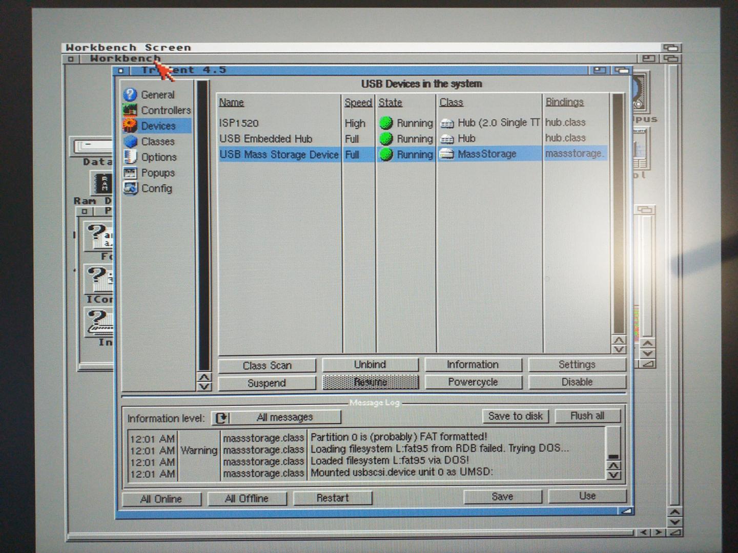Select the USB Embedded Hub entry
Viewport: 738px width, 553px height.
click(265, 139)
